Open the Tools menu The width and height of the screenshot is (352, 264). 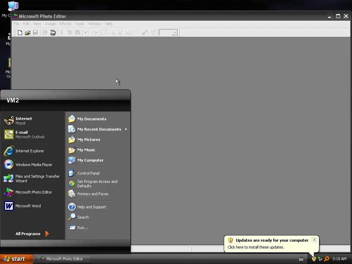pyautogui.click(x=80, y=24)
